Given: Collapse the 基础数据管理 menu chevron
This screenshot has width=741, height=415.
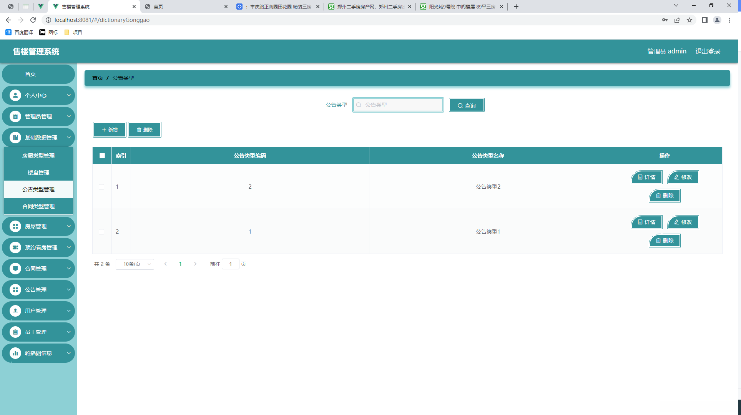Looking at the screenshot, I should [69, 138].
